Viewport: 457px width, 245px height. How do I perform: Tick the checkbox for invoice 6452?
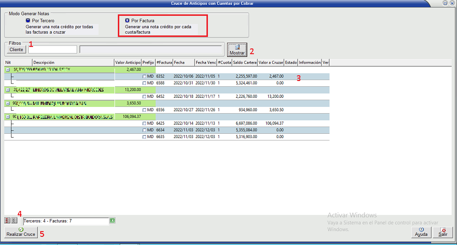(x=144, y=96)
